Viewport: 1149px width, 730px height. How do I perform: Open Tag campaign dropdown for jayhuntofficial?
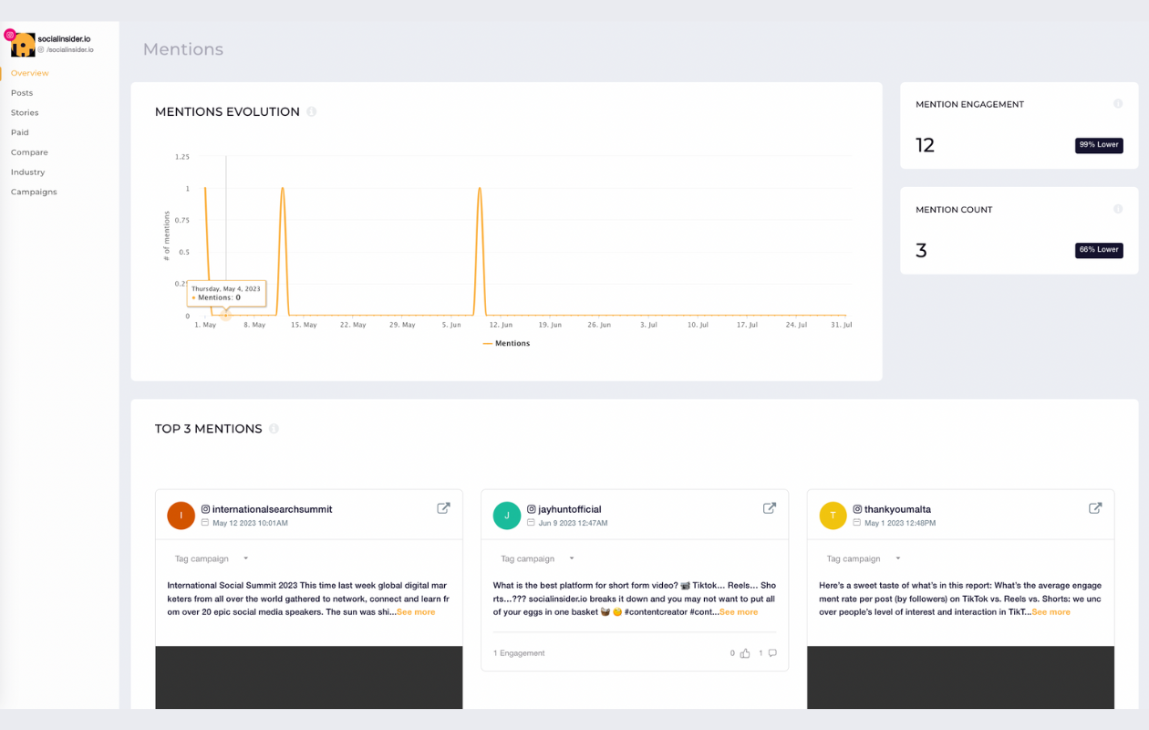[537, 558]
